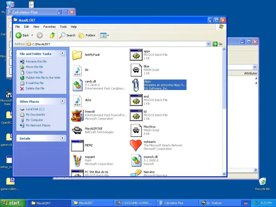Select the mshearts heart icon
The height and width of the screenshot is (207, 276).
[x=136, y=145]
